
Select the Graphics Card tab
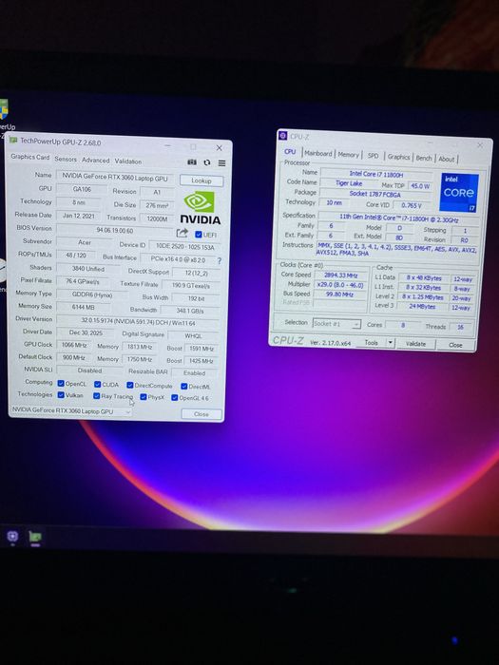[30, 157]
